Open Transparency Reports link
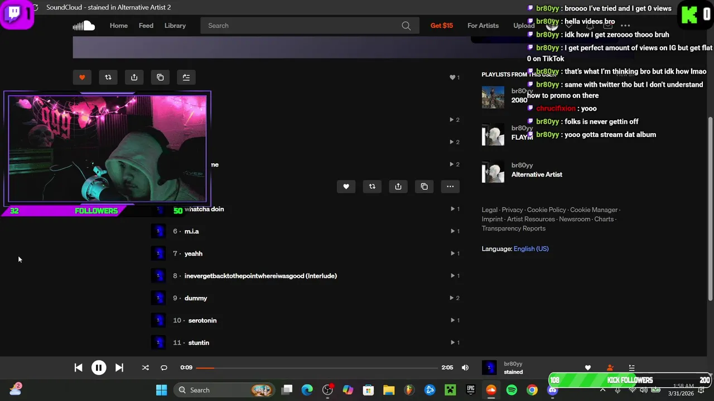The width and height of the screenshot is (714, 401). [x=514, y=228]
